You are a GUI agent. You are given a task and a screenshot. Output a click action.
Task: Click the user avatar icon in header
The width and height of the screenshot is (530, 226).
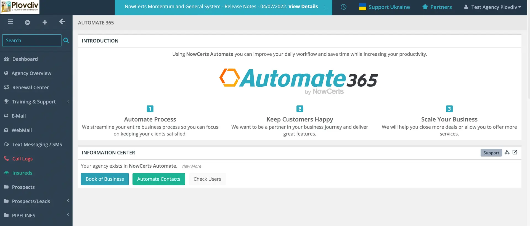466,7
